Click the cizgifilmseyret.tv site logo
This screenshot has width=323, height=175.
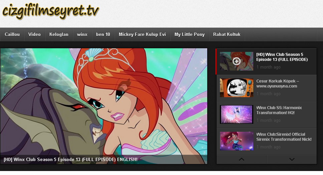51,11
